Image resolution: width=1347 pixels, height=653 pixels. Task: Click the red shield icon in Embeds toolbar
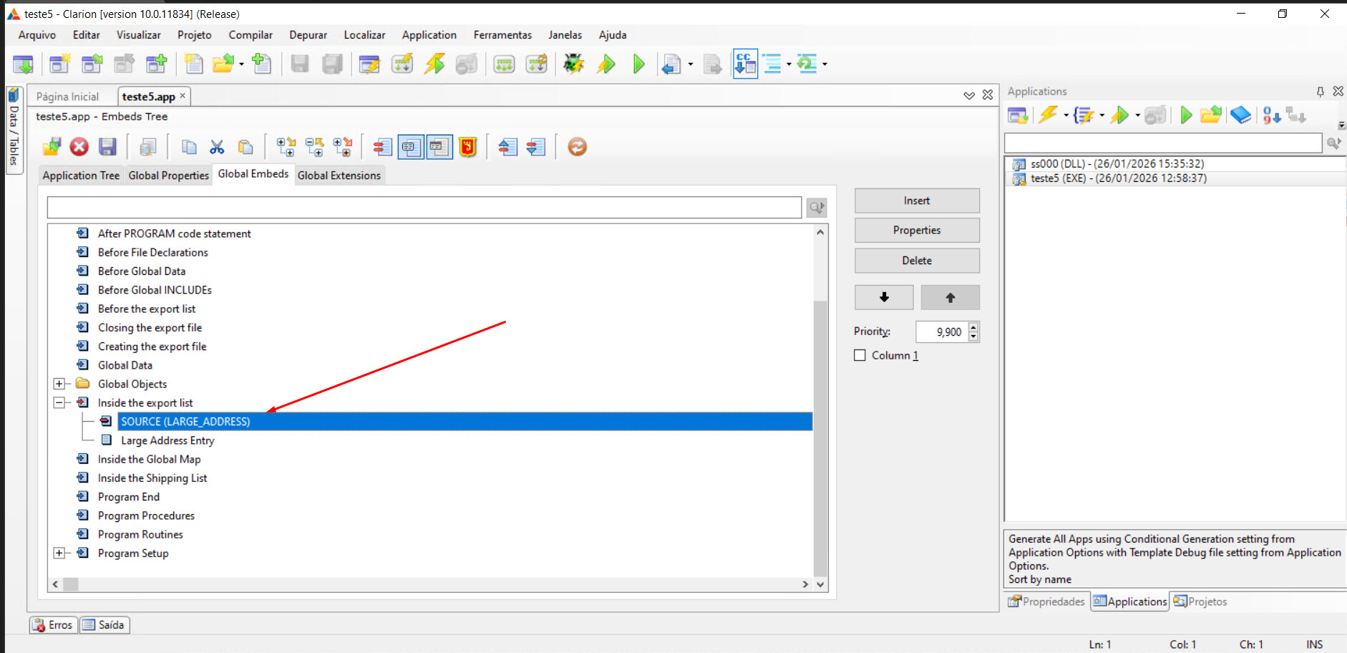[467, 147]
